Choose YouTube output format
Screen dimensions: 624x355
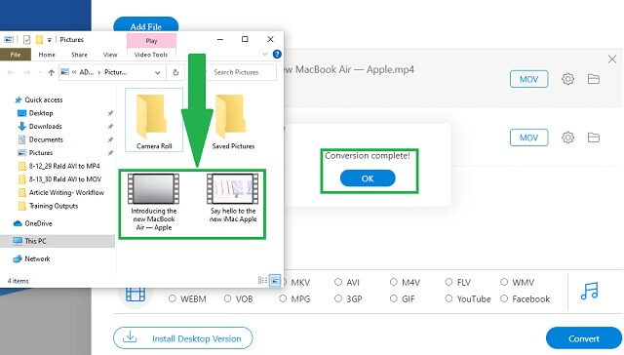coord(468,298)
